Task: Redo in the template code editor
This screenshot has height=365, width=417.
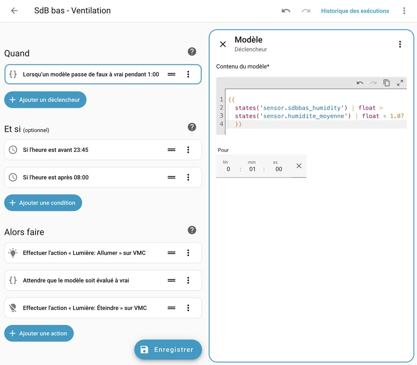Action: (373, 83)
